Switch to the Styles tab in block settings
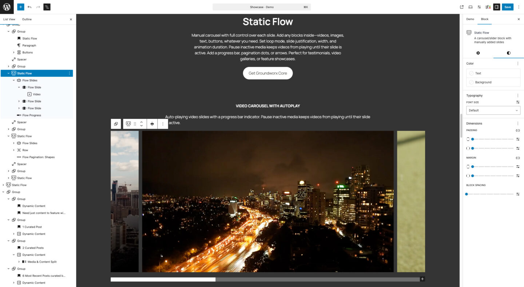The image size is (524, 287). click(x=508, y=53)
